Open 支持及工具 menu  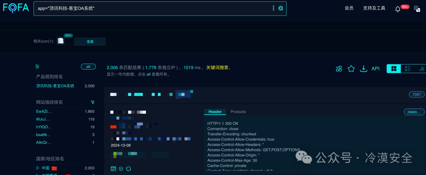374,8
